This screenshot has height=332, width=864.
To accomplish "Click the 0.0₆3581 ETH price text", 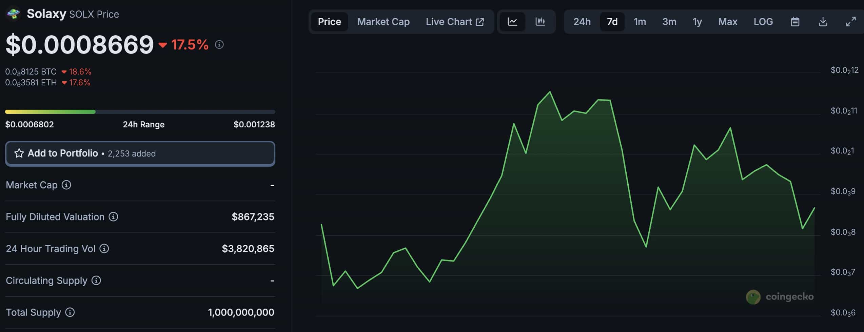I will 31,83.
